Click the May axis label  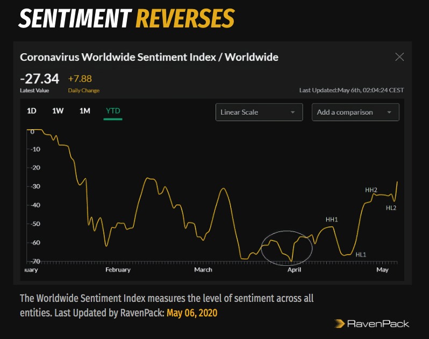[x=382, y=270]
